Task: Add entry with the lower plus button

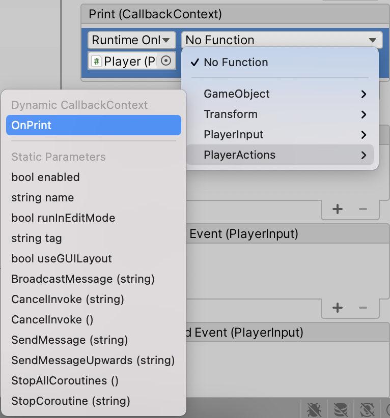Action: coord(338,308)
